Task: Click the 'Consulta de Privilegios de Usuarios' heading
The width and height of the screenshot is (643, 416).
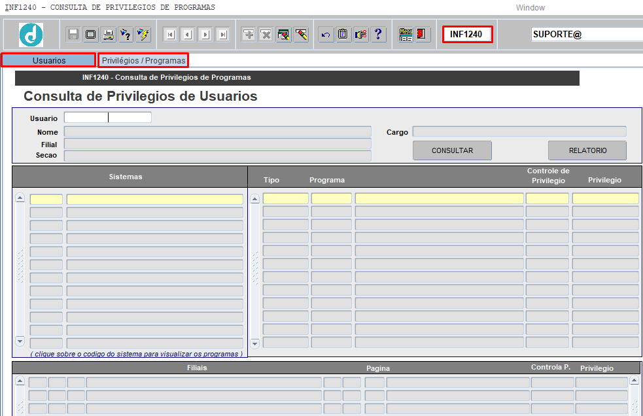Action: (x=140, y=96)
